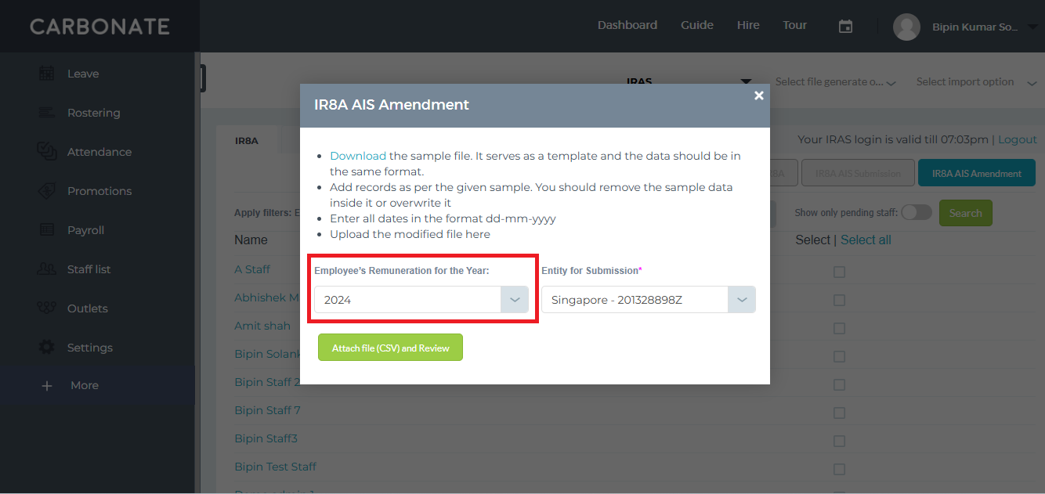Image resolution: width=1045 pixels, height=494 pixels.
Task: Open Bipin Staff3 link
Action: (x=266, y=438)
